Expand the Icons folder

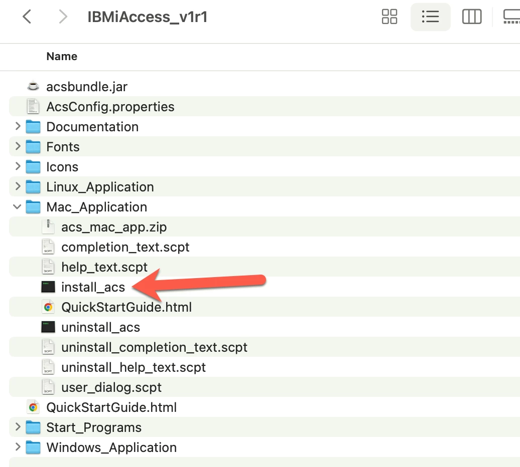pos(18,166)
